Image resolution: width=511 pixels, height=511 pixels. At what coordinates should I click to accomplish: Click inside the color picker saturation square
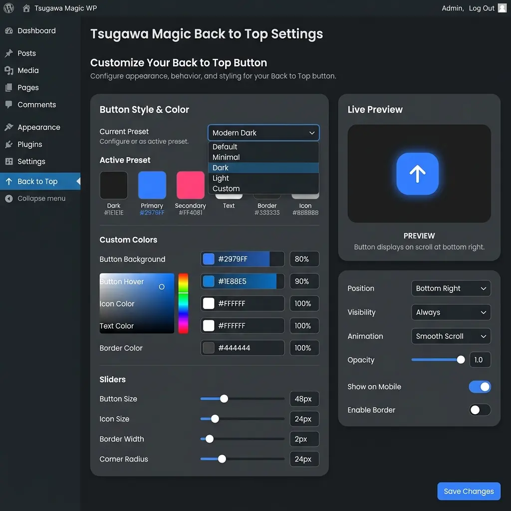pos(137,303)
